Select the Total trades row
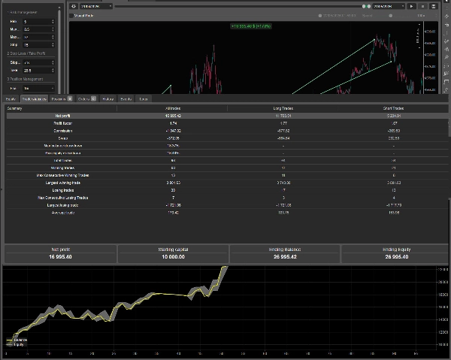This screenshot has width=451, height=360. [x=227, y=160]
